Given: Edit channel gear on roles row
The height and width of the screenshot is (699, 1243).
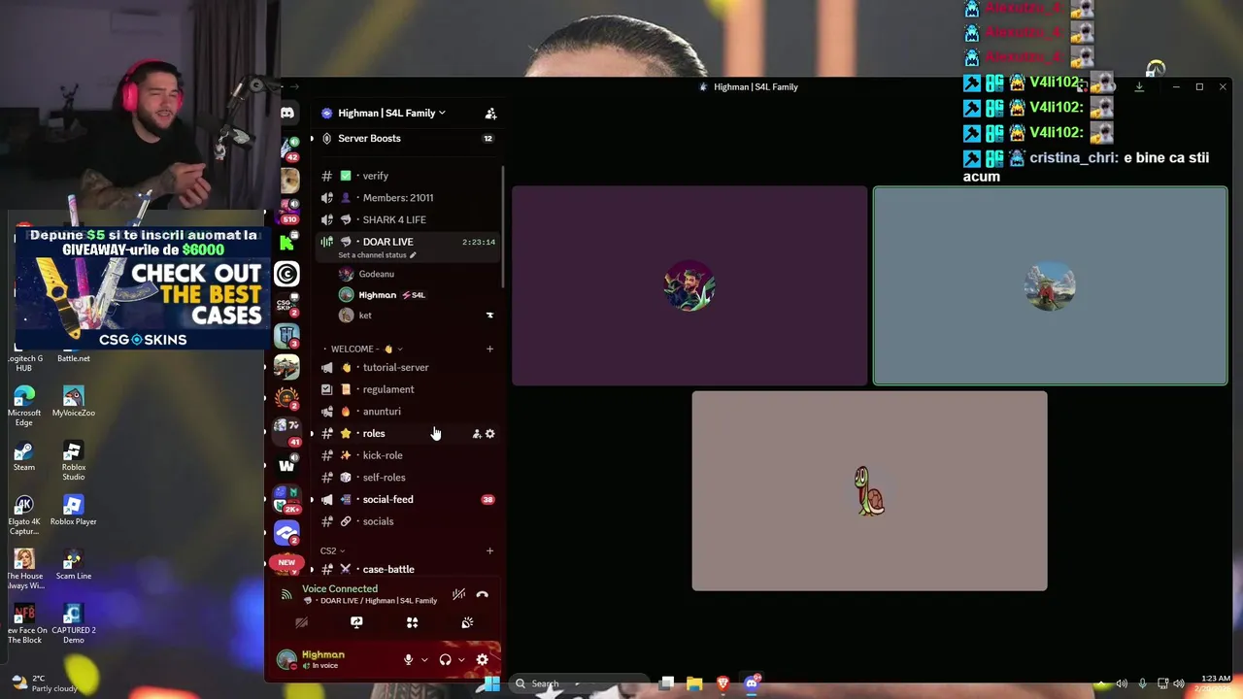Looking at the screenshot, I should tap(490, 434).
